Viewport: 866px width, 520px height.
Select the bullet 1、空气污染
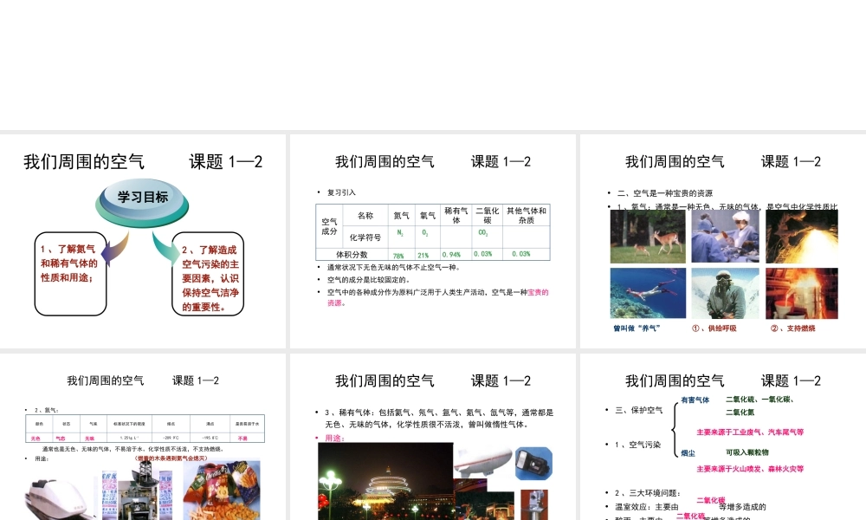(637, 445)
